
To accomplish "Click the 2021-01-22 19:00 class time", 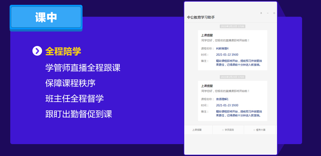I will [x=227, y=55].
